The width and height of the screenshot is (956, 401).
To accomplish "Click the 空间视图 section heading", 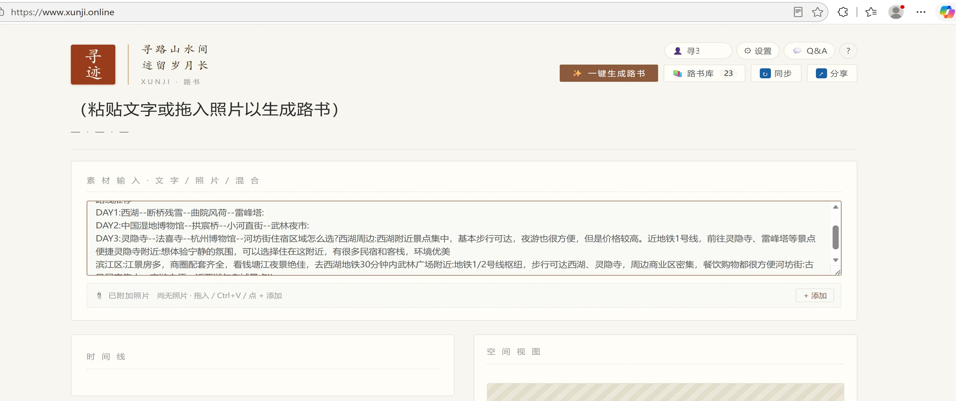I will pos(513,352).
